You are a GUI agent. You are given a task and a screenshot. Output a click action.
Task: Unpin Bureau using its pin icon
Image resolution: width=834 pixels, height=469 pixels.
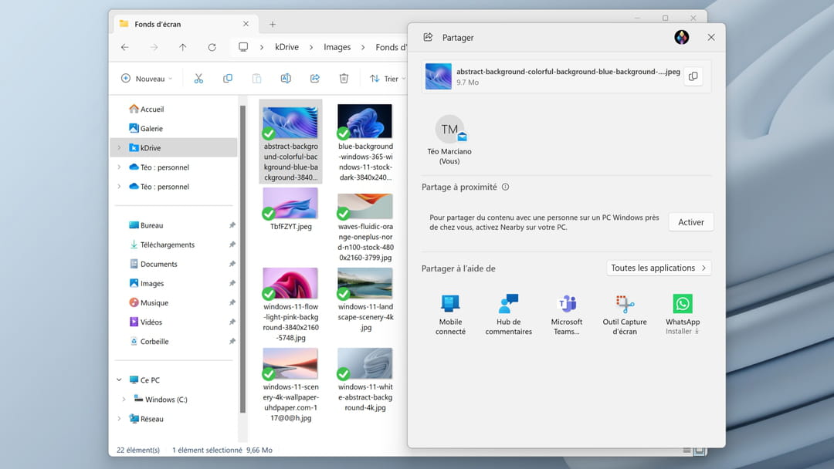tap(232, 225)
